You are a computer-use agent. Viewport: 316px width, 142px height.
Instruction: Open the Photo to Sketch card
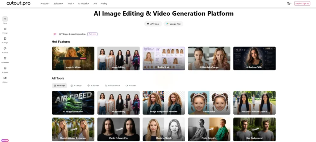(164, 129)
